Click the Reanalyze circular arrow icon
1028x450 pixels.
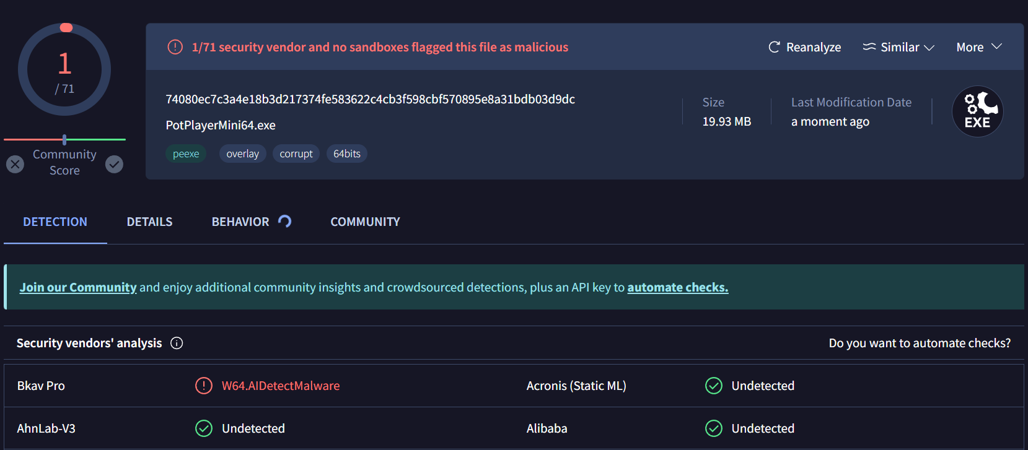tap(774, 47)
